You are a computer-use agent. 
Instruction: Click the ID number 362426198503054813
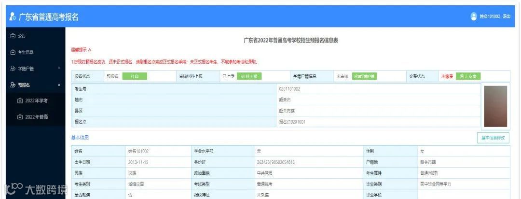(x=276, y=162)
